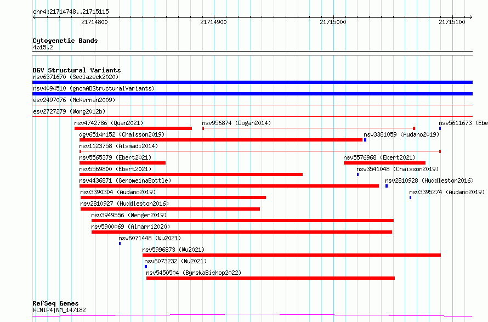Click the red bar under nsv4436871 (GenomeinaBottle)

pyautogui.click(x=229, y=186)
